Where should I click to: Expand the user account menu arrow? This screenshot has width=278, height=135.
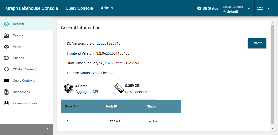click(268, 9)
